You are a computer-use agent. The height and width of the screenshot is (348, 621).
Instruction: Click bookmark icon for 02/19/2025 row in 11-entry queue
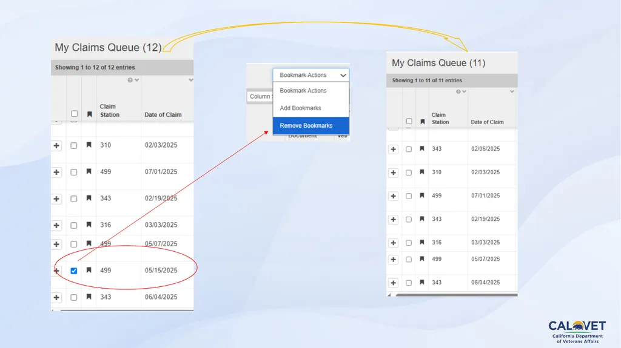[x=422, y=218]
